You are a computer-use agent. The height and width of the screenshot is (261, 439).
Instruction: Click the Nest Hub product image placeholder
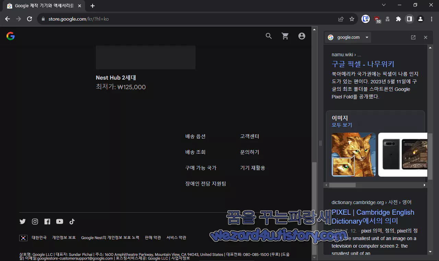click(x=146, y=57)
